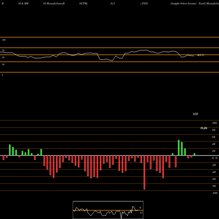Click the '70' level on RSI axis
Viewport: 219px width, 219px height.
3,50
